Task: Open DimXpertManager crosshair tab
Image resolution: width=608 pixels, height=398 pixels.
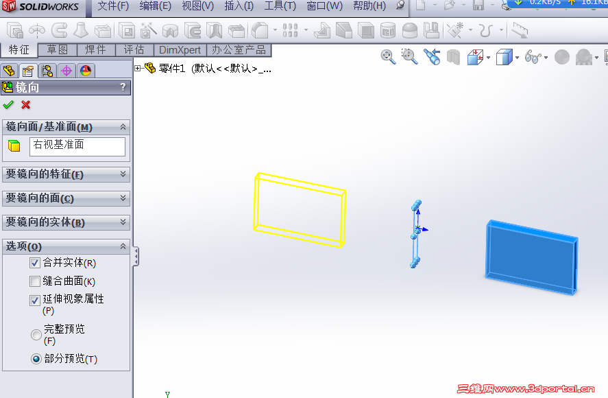Action: (66, 71)
